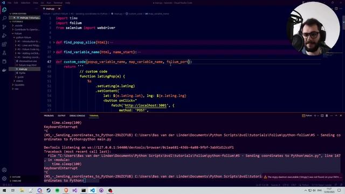The width and height of the screenshot is (345, 194).
Task: Open the launch profile dropdown beside plus
Action: [318, 115]
